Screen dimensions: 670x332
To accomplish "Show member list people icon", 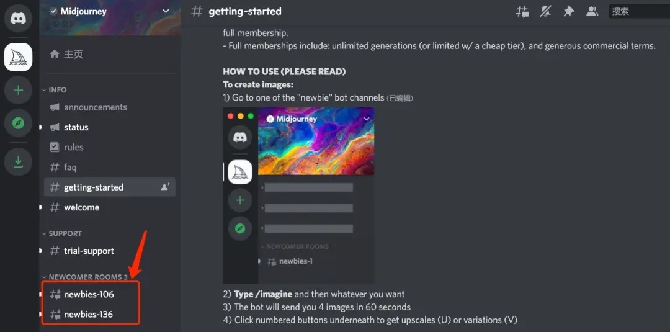I will click(x=592, y=12).
